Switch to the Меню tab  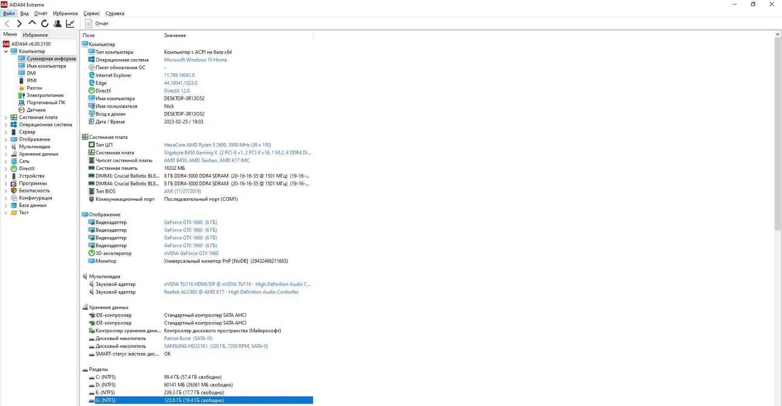[10, 34]
